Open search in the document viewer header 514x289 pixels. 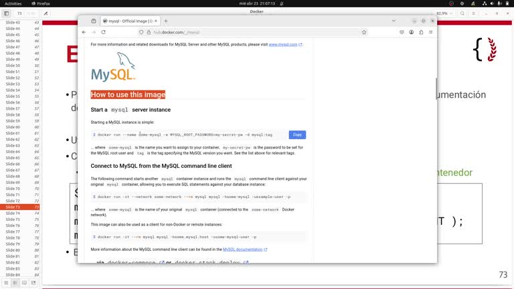point(462,13)
